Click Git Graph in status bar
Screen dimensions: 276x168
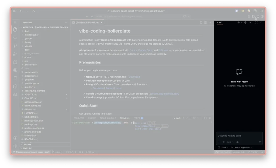[x=91, y=152]
